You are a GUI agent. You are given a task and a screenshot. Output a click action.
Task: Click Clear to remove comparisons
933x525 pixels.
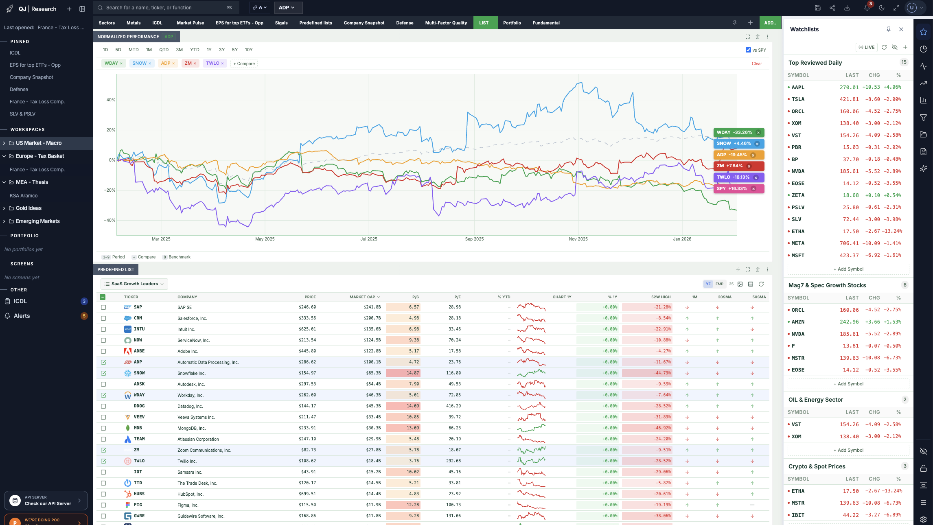coord(757,63)
